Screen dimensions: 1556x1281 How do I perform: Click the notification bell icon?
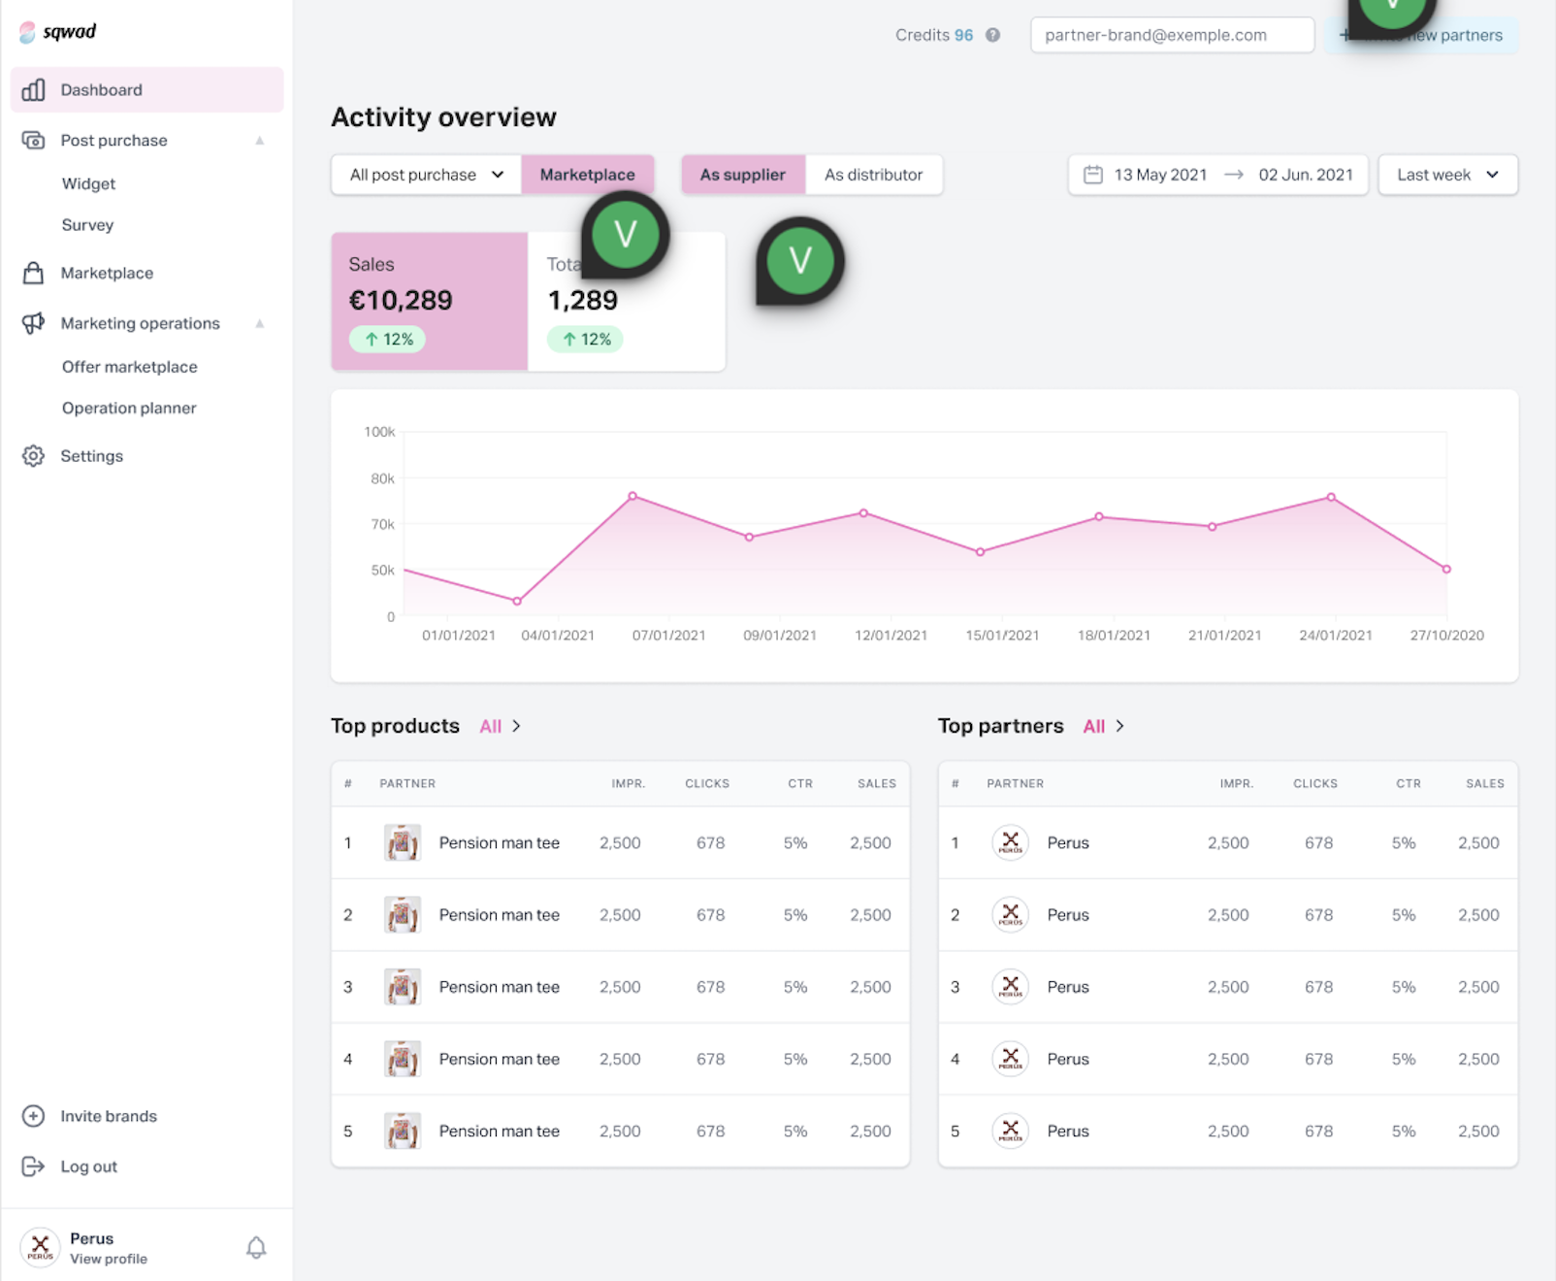tap(256, 1247)
